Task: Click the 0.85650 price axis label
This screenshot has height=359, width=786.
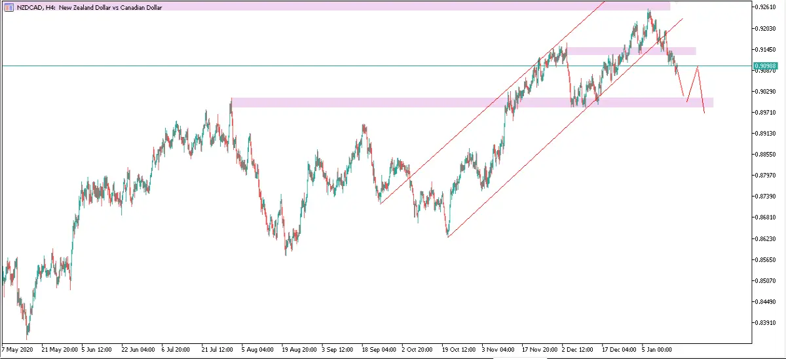Action: pos(765,259)
